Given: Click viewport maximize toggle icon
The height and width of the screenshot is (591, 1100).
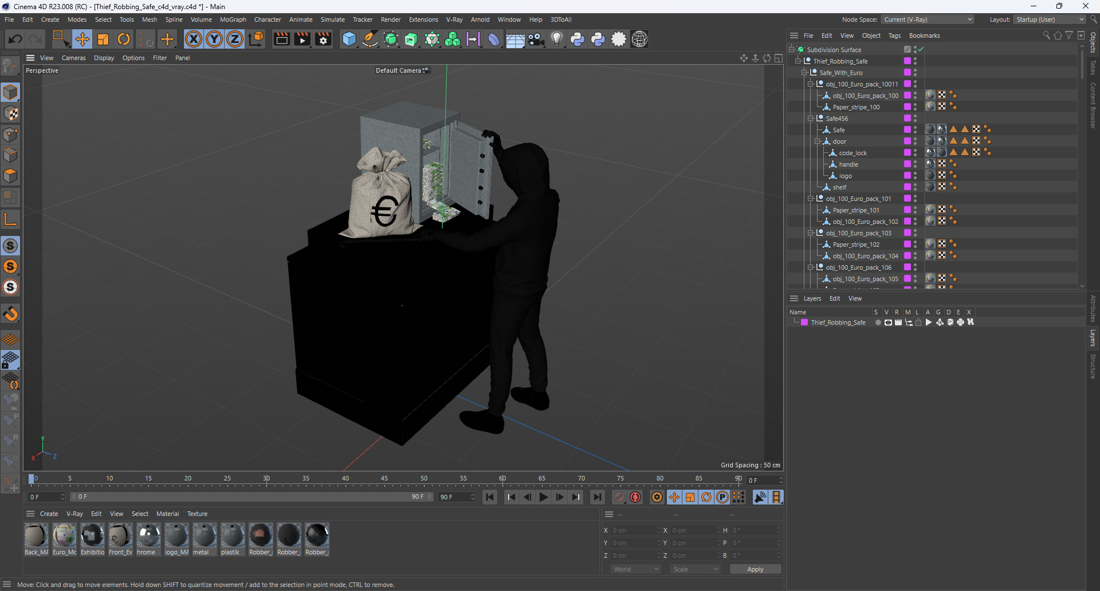Looking at the screenshot, I should (779, 58).
